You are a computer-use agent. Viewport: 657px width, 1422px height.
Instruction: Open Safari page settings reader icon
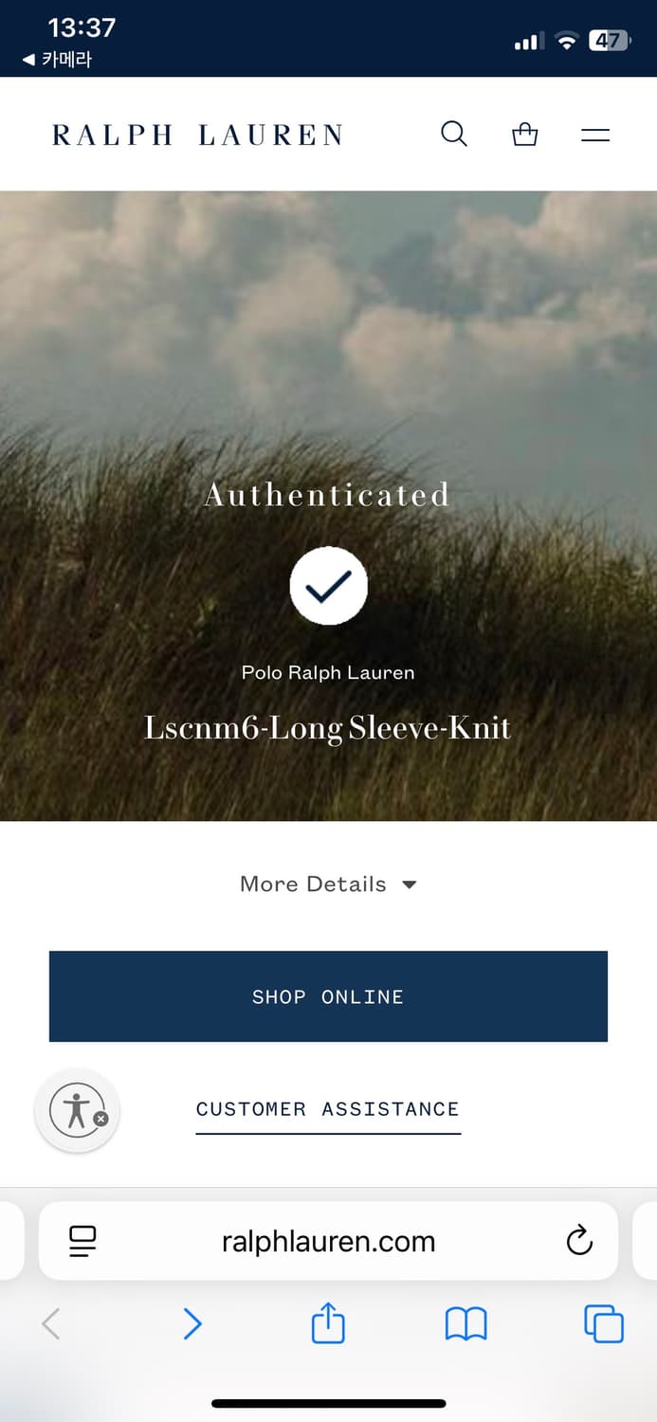83,1241
